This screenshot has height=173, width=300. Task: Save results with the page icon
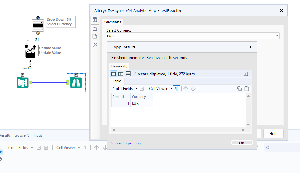pyautogui.click(x=247, y=89)
